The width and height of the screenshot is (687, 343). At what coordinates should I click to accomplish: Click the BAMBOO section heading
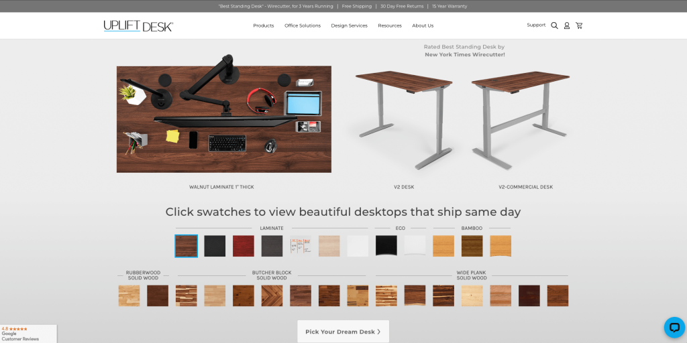click(x=472, y=228)
